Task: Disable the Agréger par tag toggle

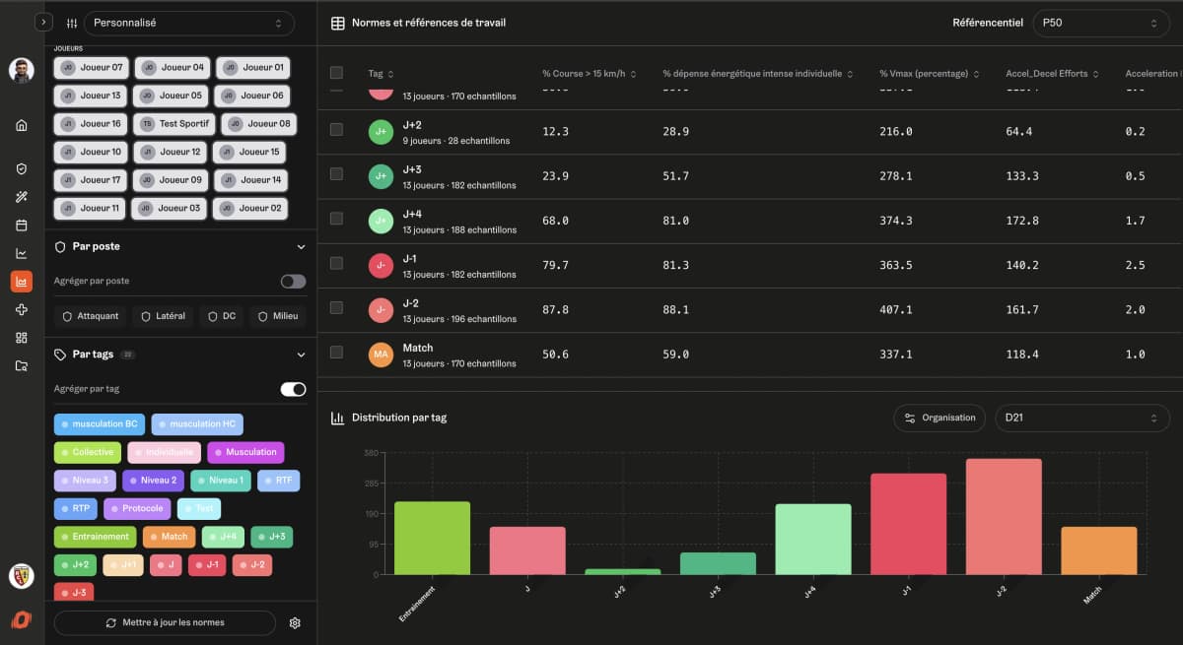Action: (293, 389)
